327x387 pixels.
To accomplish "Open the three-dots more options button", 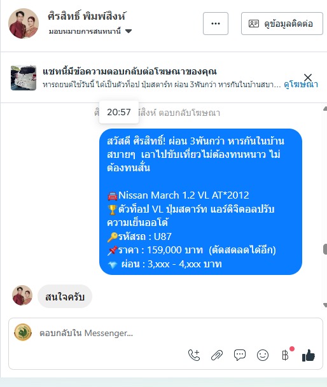I will coord(216,24).
